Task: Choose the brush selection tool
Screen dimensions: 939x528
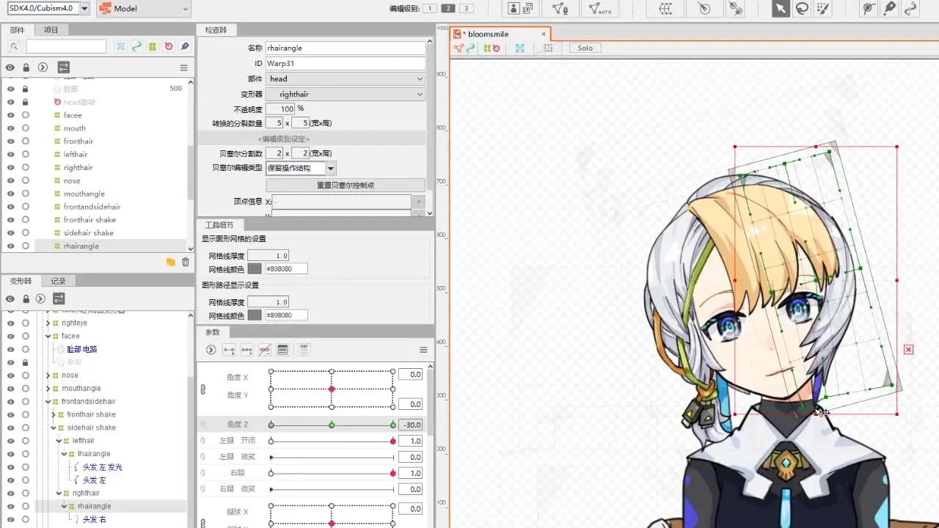Action: pyautogui.click(x=823, y=8)
